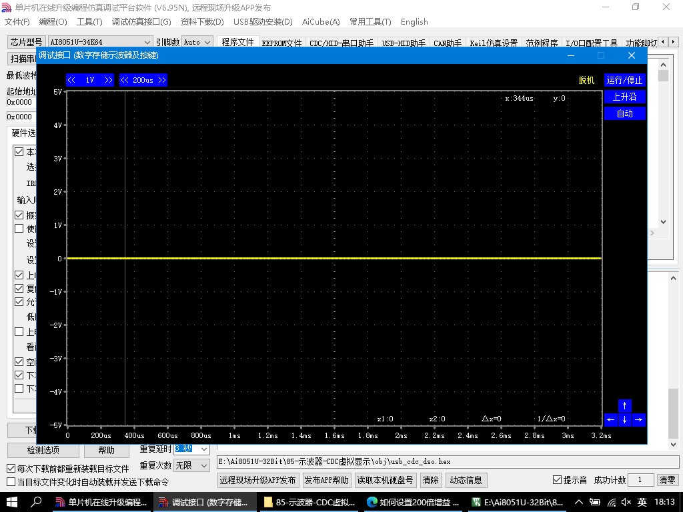
Task: Open 85-示波器-CDC虚拟 folder taskbar item
Action: (x=309, y=503)
